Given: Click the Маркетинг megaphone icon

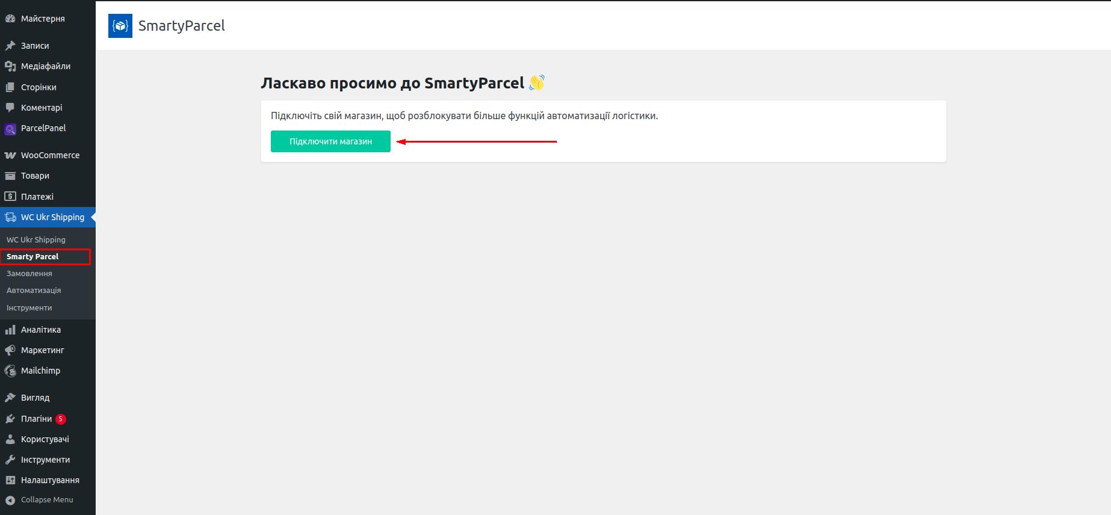Looking at the screenshot, I should click(10, 350).
